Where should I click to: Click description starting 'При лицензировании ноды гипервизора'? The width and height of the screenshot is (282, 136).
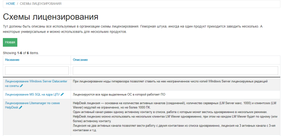[170, 81]
